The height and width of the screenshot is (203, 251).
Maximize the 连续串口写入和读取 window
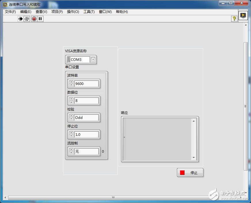point(231,3)
